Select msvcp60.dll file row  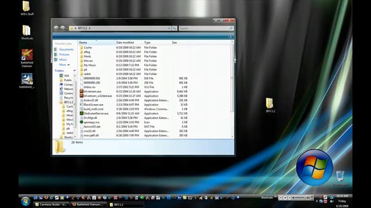(x=134, y=135)
